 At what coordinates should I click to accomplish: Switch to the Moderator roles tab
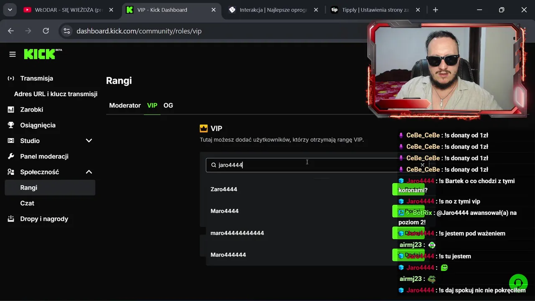[125, 105]
